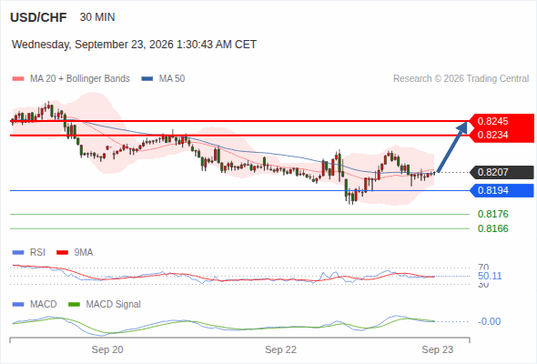Click the RSI blue legend swatch
The width and height of the screenshot is (537, 364).
coord(18,253)
